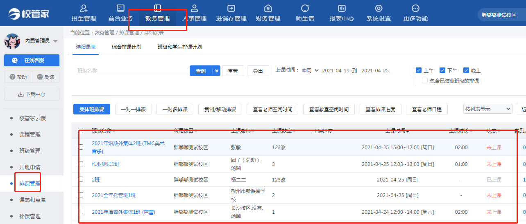This screenshot has width=526, height=224.
Task: Open the 进销存管理 module icon
Action: click(x=231, y=8)
